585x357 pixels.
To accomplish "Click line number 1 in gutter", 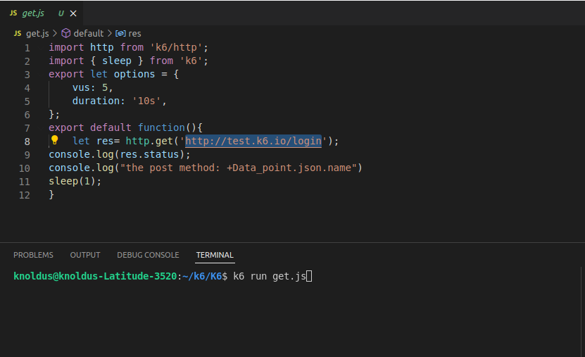I will pyautogui.click(x=27, y=48).
